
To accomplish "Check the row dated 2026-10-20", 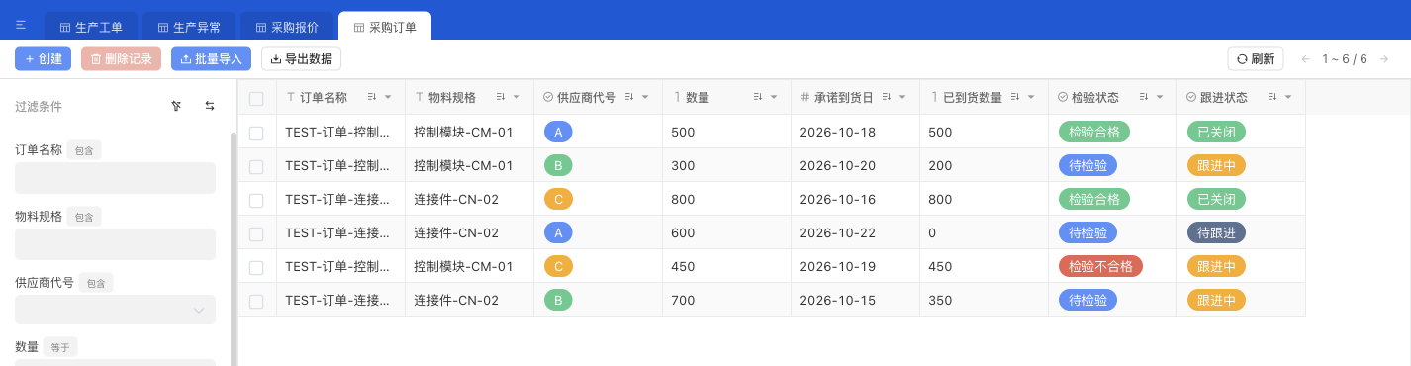I will 256,166.
